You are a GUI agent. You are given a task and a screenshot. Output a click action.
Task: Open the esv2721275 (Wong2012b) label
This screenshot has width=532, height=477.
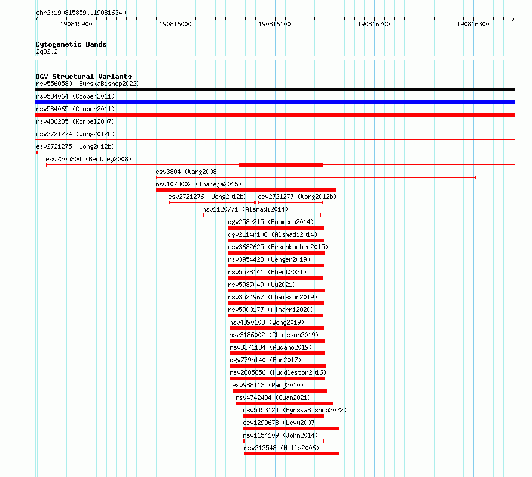coord(75,146)
